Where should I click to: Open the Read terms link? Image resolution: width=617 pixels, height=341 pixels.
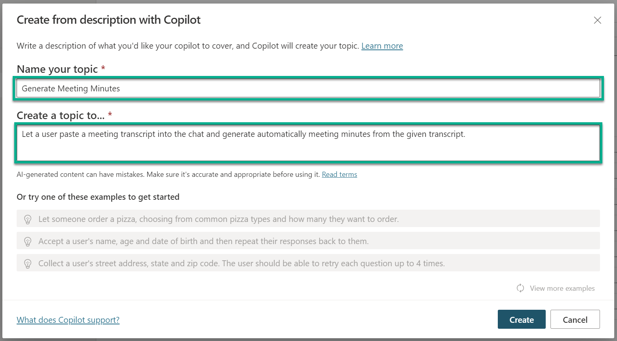pos(339,174)
